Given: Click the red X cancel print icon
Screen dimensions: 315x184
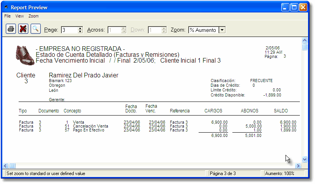Looking at the screenshot, I should [23, 29].
